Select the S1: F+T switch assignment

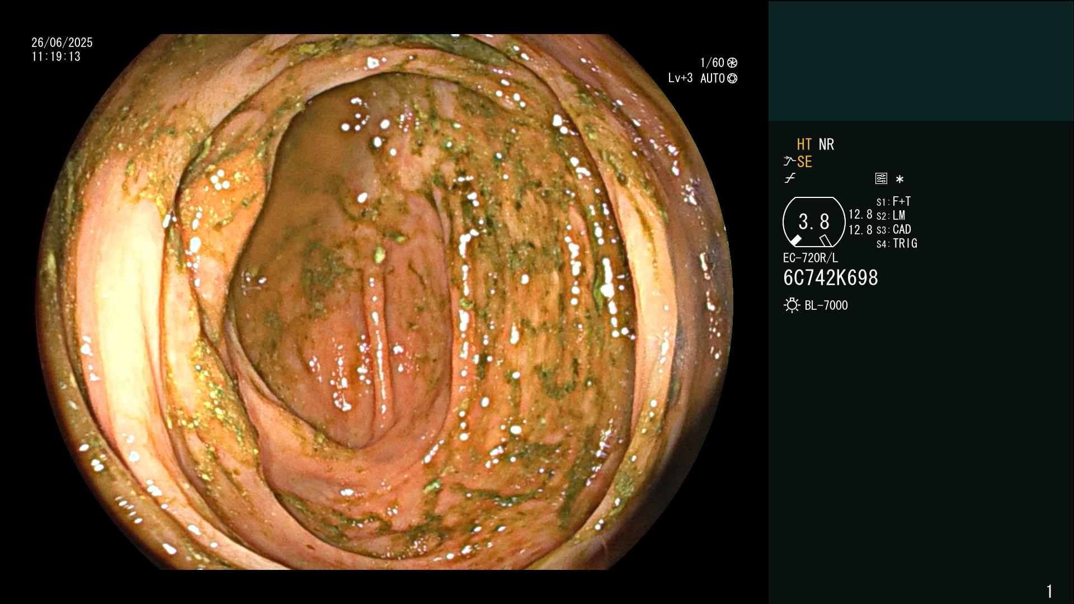click(894, 201)
